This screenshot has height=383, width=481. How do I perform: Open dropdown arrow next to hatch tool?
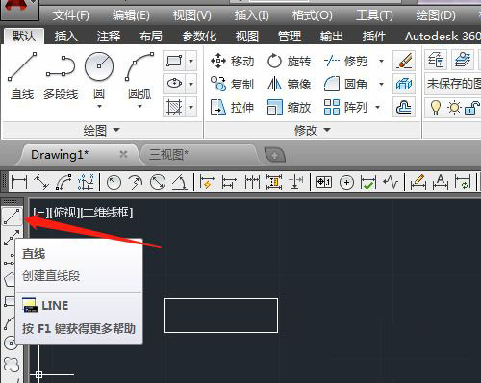tap(191, 107)
